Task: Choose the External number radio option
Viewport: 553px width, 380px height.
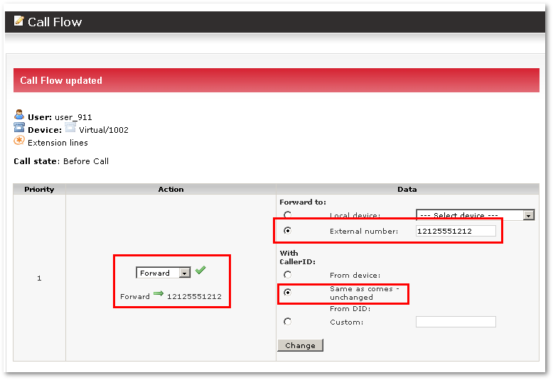Action: click(x=287, y=231)
